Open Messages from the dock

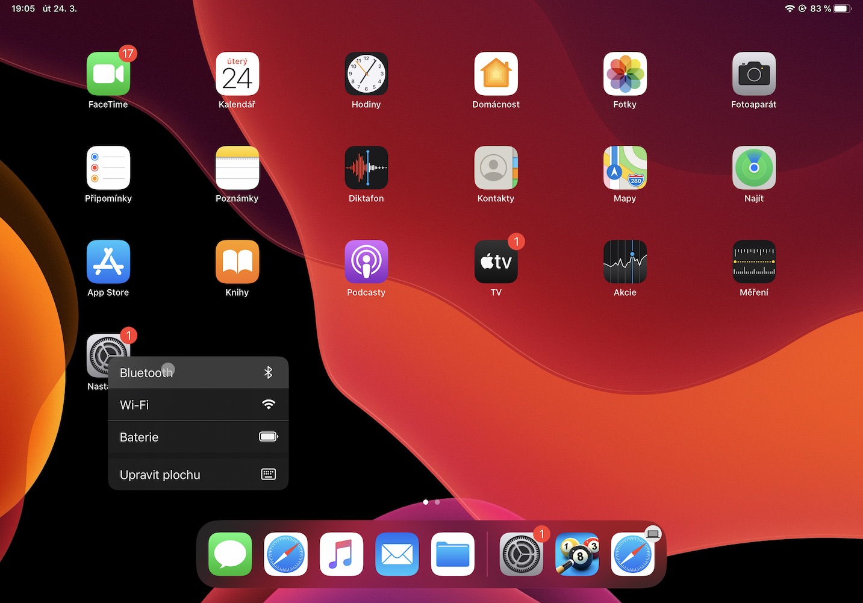(x=230, y=554)
